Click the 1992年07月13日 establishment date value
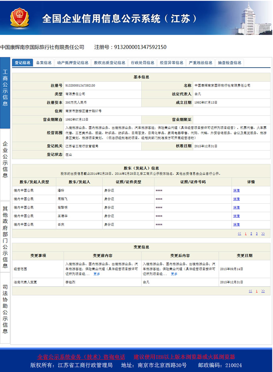Viewport: 273px width, 372px height. [x=206, y=103]
